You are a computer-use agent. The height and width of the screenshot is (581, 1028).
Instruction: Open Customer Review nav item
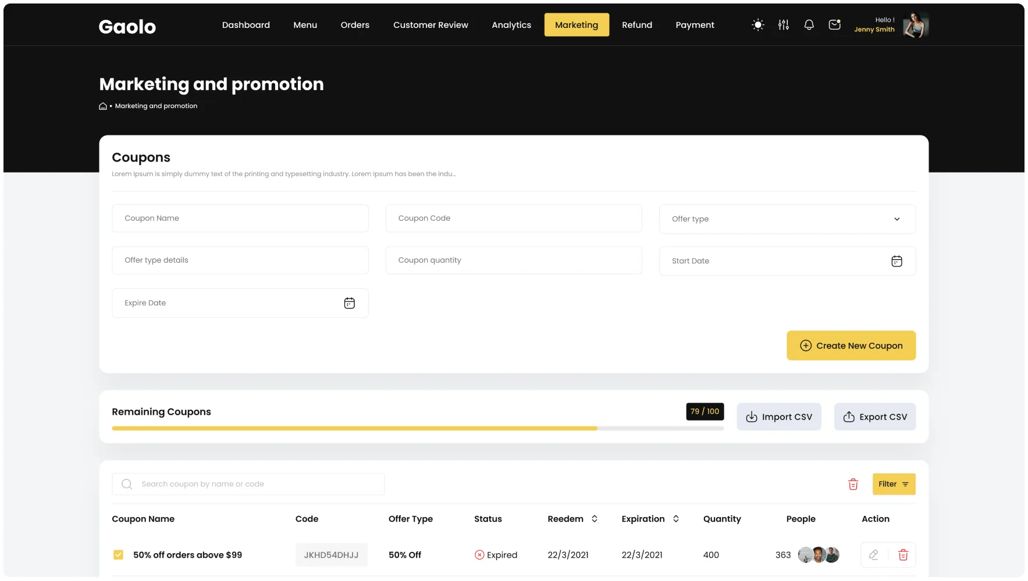click(431, 25)
